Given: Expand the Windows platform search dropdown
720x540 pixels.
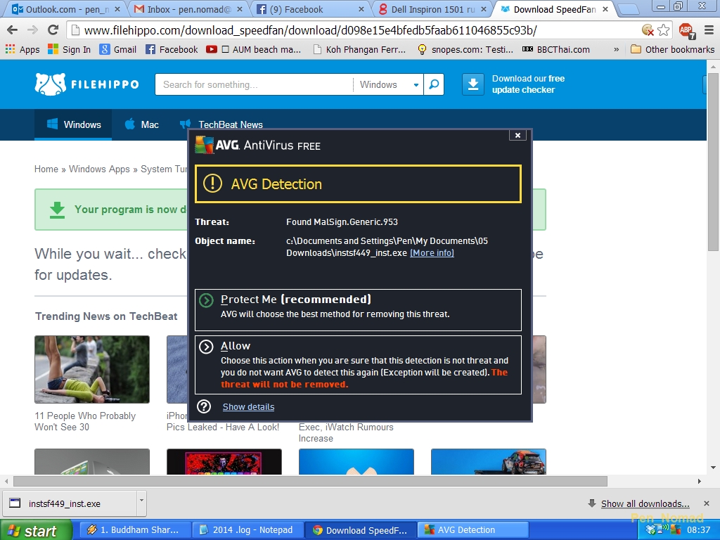Looking at the screenshot, I should [388, 84].
